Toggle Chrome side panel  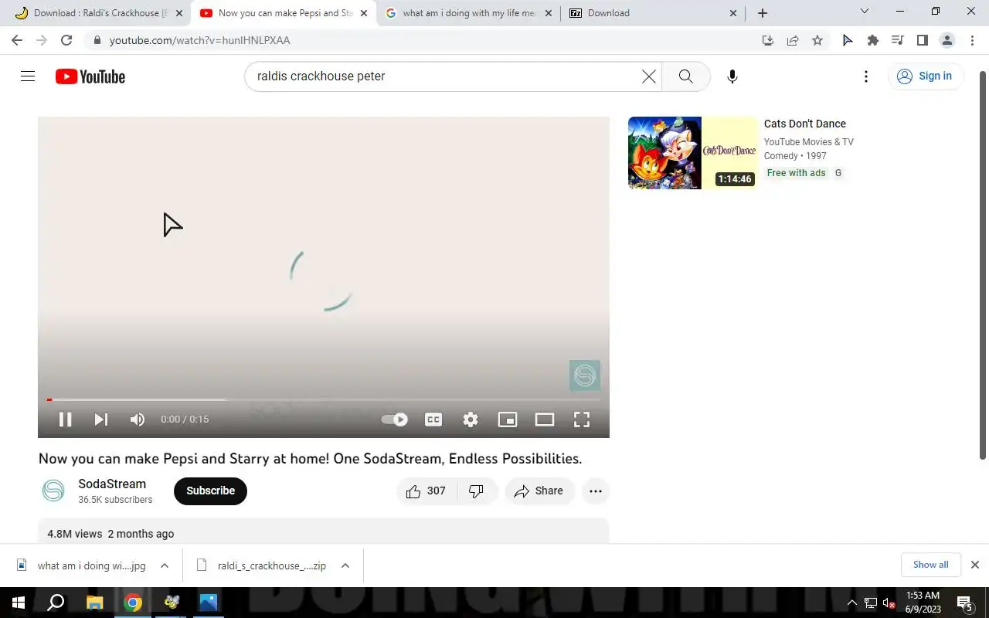pos(923,40)
